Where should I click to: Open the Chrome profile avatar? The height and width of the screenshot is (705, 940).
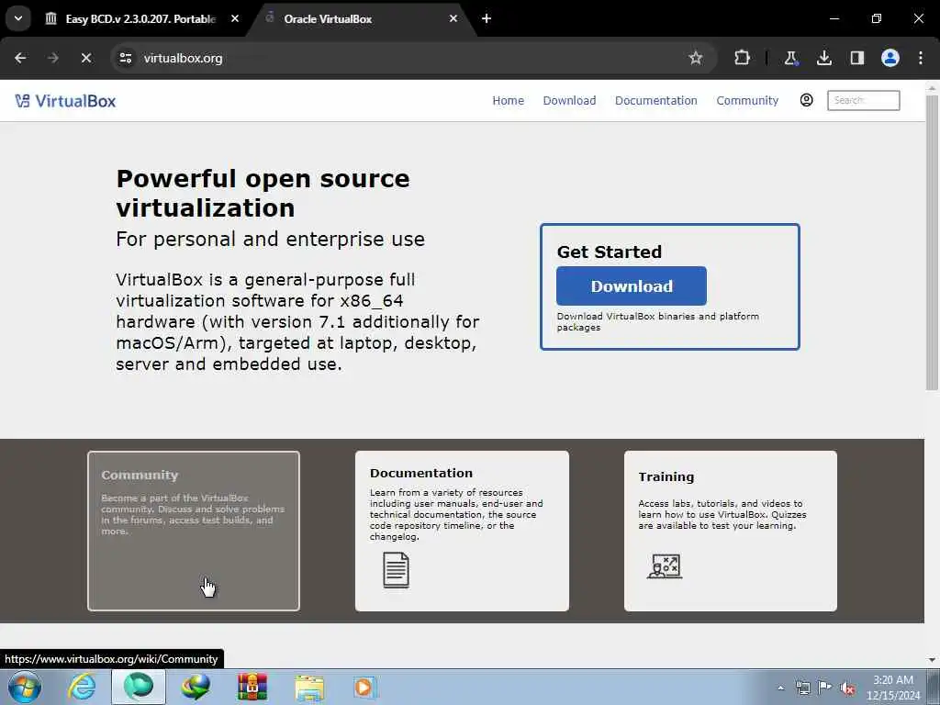(x=890, y=58)
